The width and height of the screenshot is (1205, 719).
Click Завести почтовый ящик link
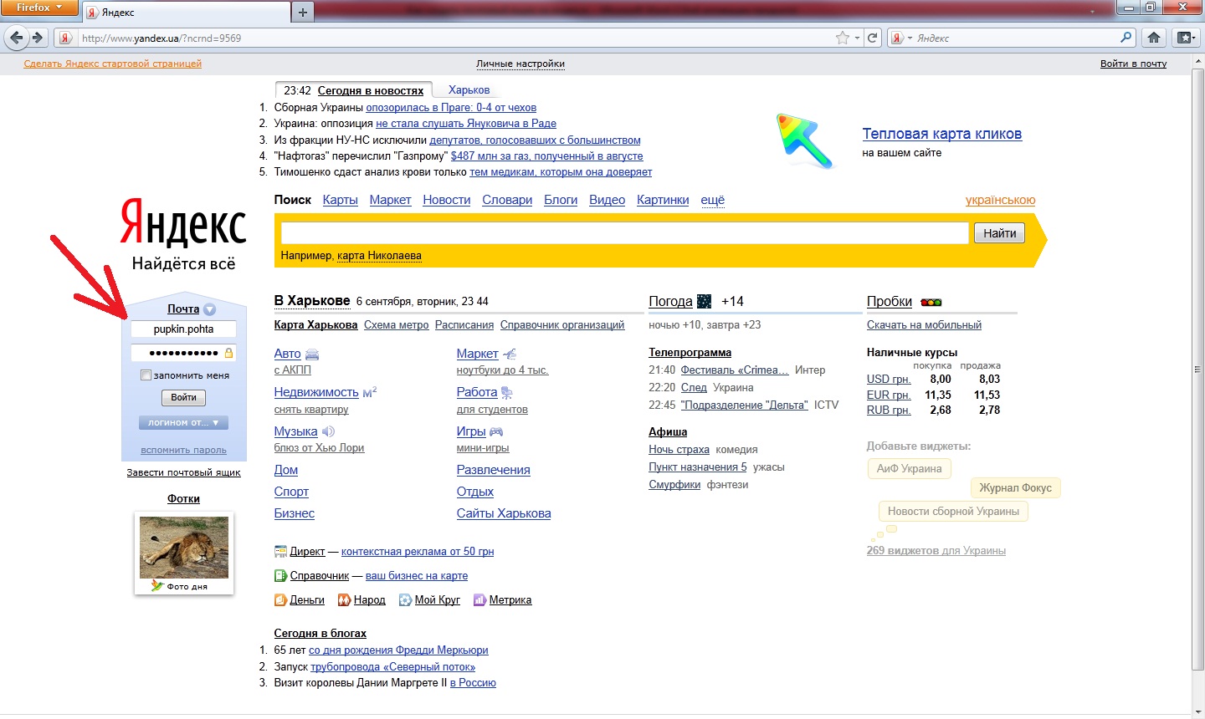(183, 472)
